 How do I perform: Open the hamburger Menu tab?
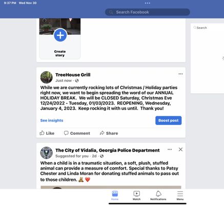click(180, 196)
